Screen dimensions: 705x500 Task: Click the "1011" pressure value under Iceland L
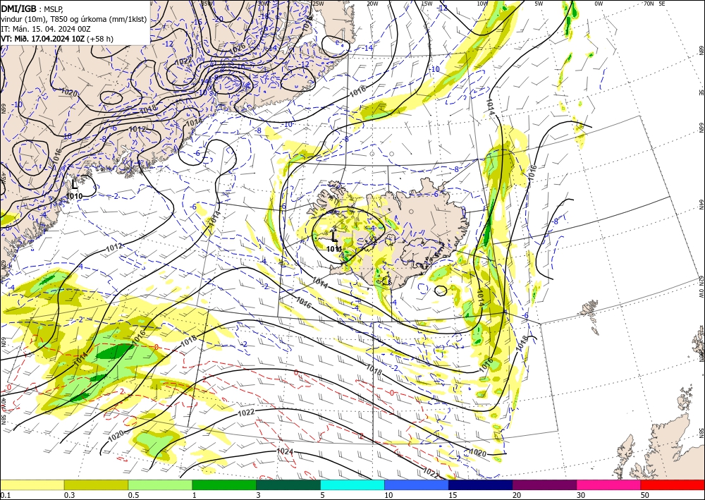(334, 249)
